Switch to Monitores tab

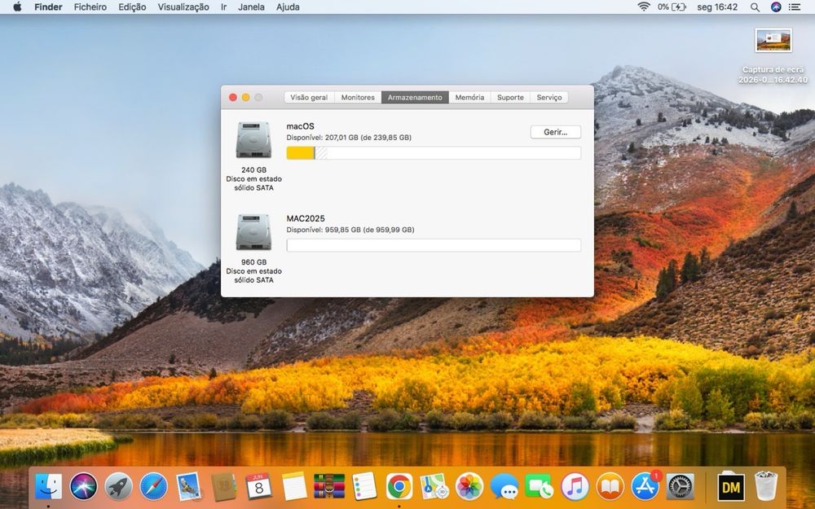(x=358, y=97)
